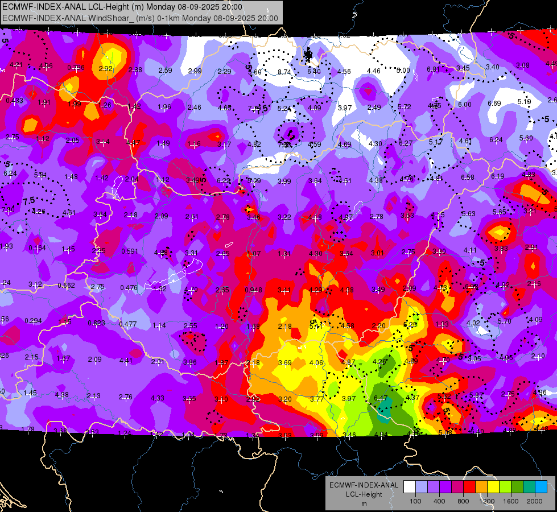Image resolution: width=557 pixels, height=512 pixels.
Task: Click the wind shear value 6.47
Action: [x=381, y=398]
